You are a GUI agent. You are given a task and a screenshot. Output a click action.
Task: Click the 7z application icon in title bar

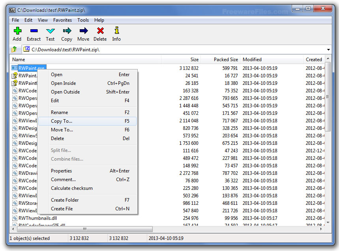pyautogui.click(x=12, y=10)
